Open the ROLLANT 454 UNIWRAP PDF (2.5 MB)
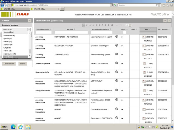This screenshot has height=130, width=174. 144,72
